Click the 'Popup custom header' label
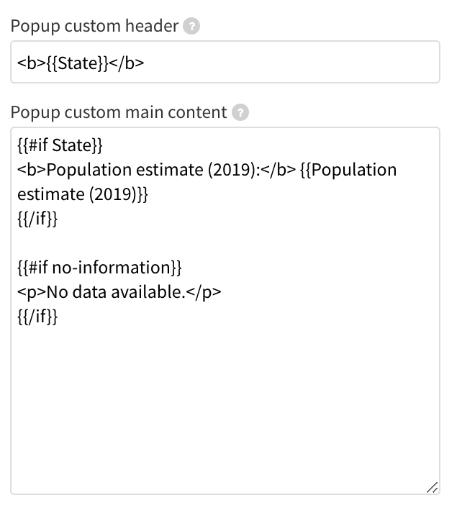 coord(94,26)
